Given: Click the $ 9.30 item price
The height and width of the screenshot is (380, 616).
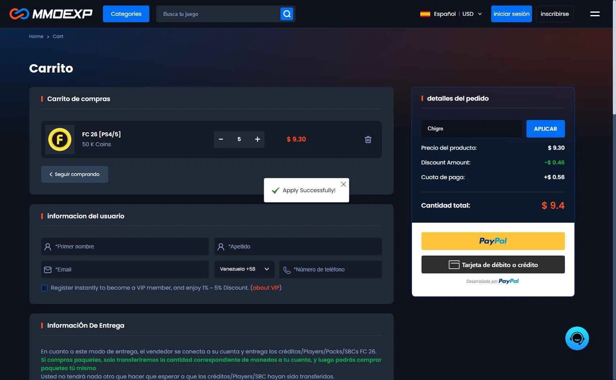Looking at the screenshot, I should click(x=296, y=139).
